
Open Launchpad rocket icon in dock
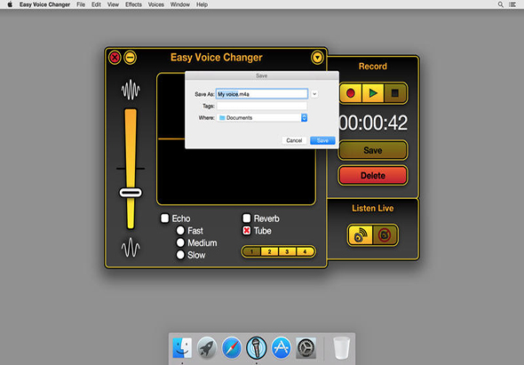pyautogui.click(x=207, y=347)
